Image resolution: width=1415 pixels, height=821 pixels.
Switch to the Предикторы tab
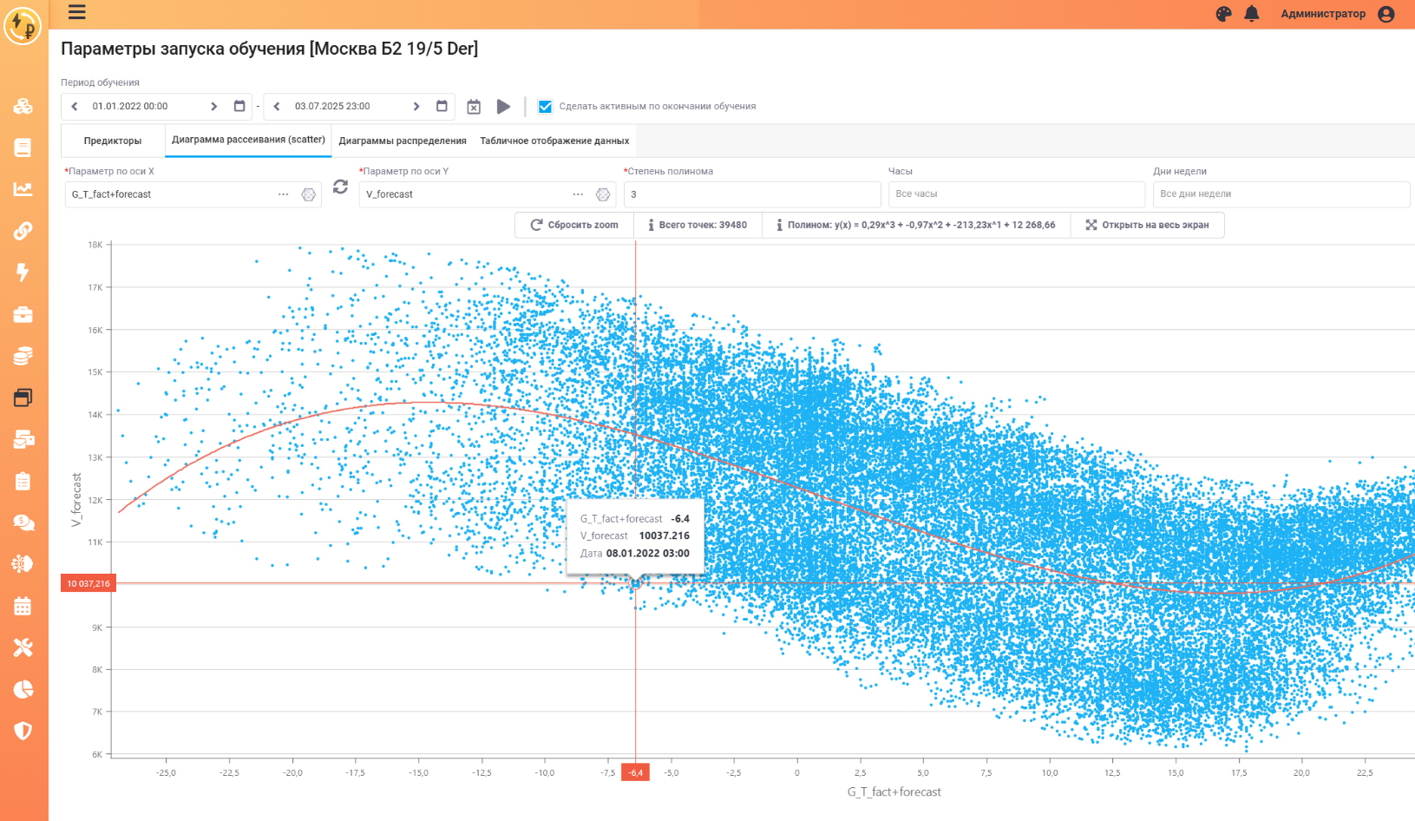point(113,141)
